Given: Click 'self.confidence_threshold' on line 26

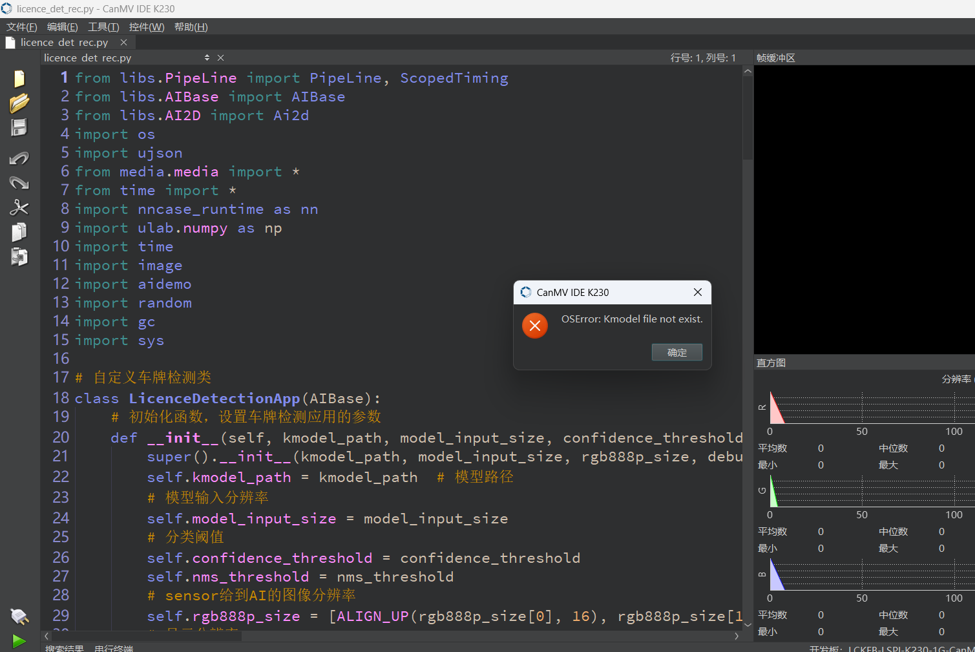Looking at the screenshot, I should (x=259, y=558).
